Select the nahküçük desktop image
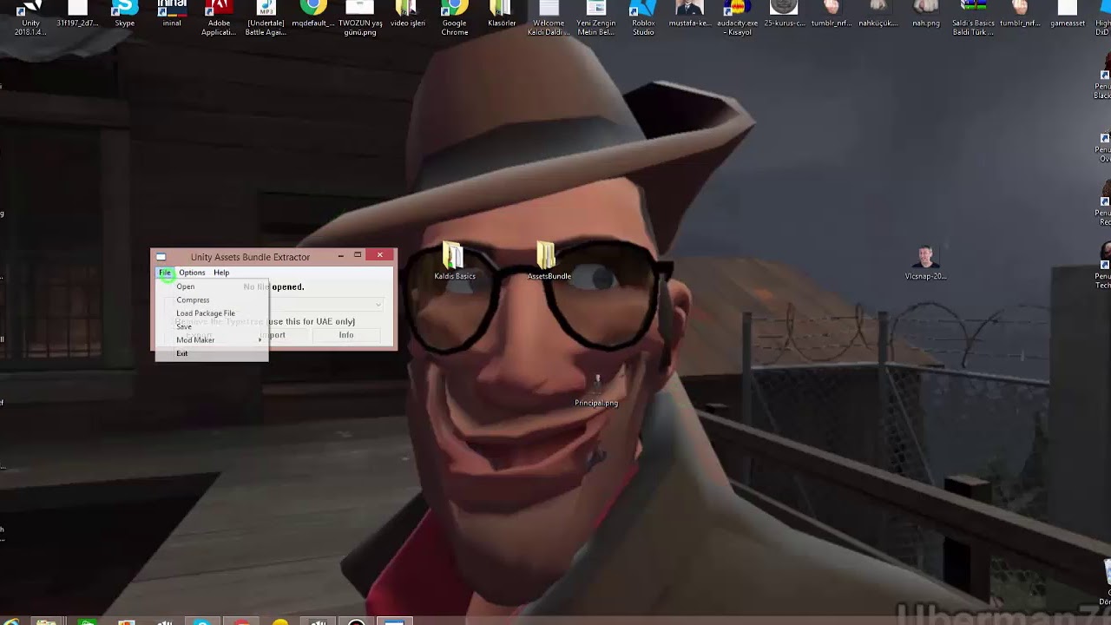Image resolution: width=1111 pixels, height=625 pixels. (x=878, y=14)
